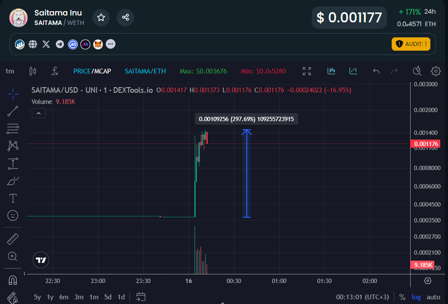Click the 9.185K volume axis label
Viewport: 448px width, 304px height.
423,265
